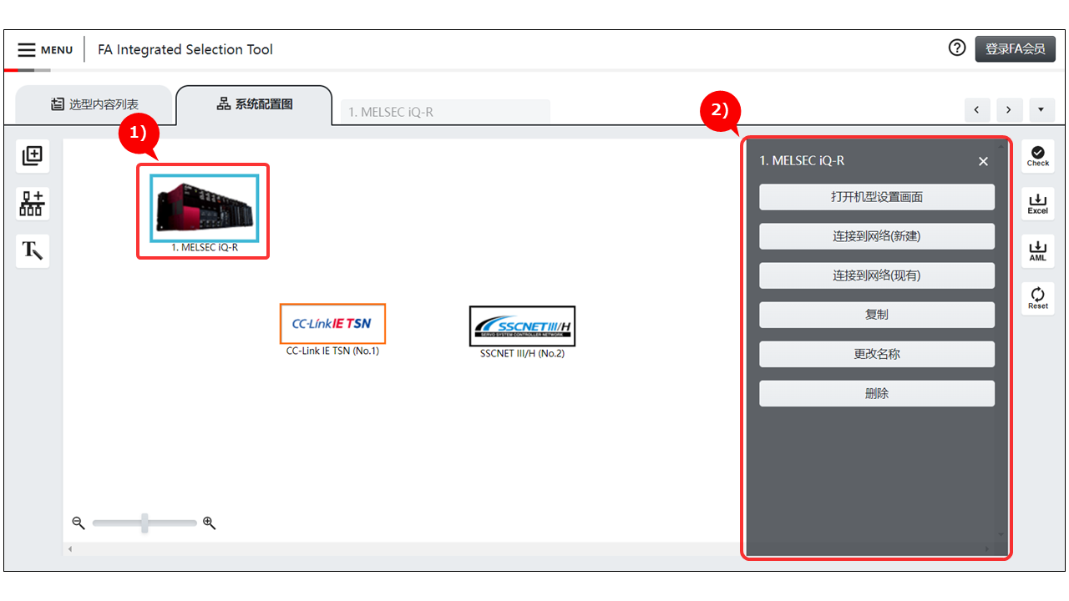The height and width of the screenshot is (601, 1069).
Task: Click the help question mark icon
Action: click(957, 48)
